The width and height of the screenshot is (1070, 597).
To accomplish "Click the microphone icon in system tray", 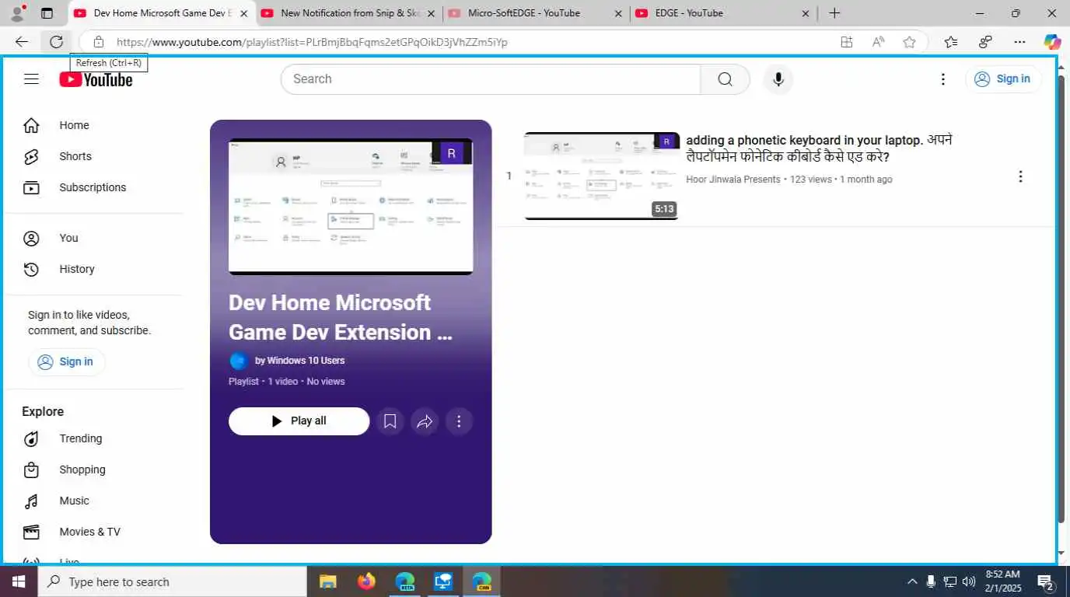I will click(x=931, y=581).
